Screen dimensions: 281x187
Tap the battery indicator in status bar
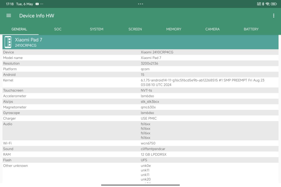coord(274,4)
